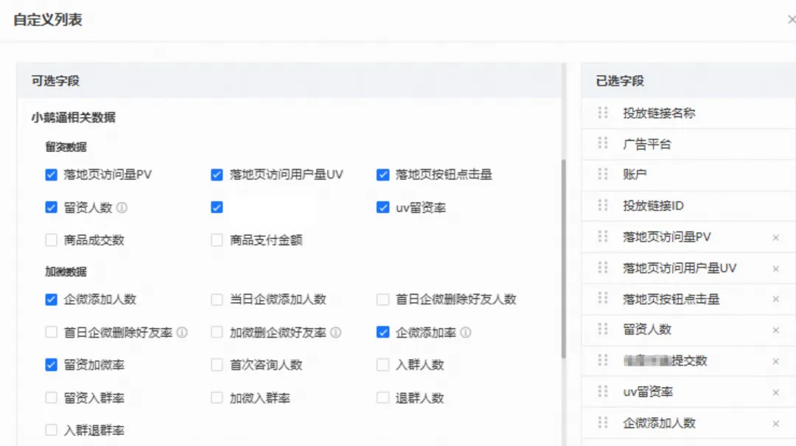Open the info tooltip for 首日企微删除好友率

(x=181, y=332)
